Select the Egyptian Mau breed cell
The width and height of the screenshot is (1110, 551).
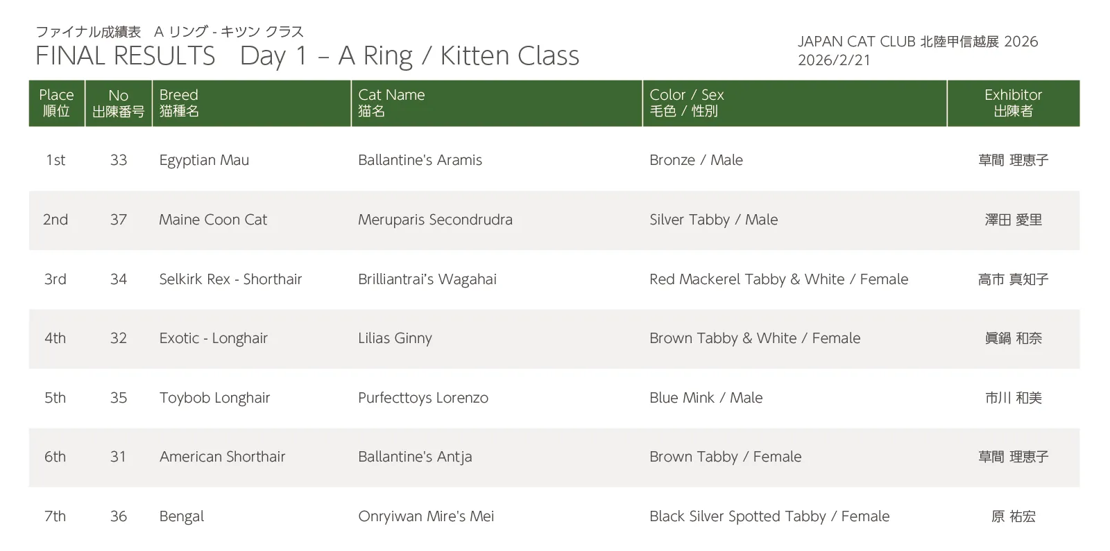click(x=204, y=160)
